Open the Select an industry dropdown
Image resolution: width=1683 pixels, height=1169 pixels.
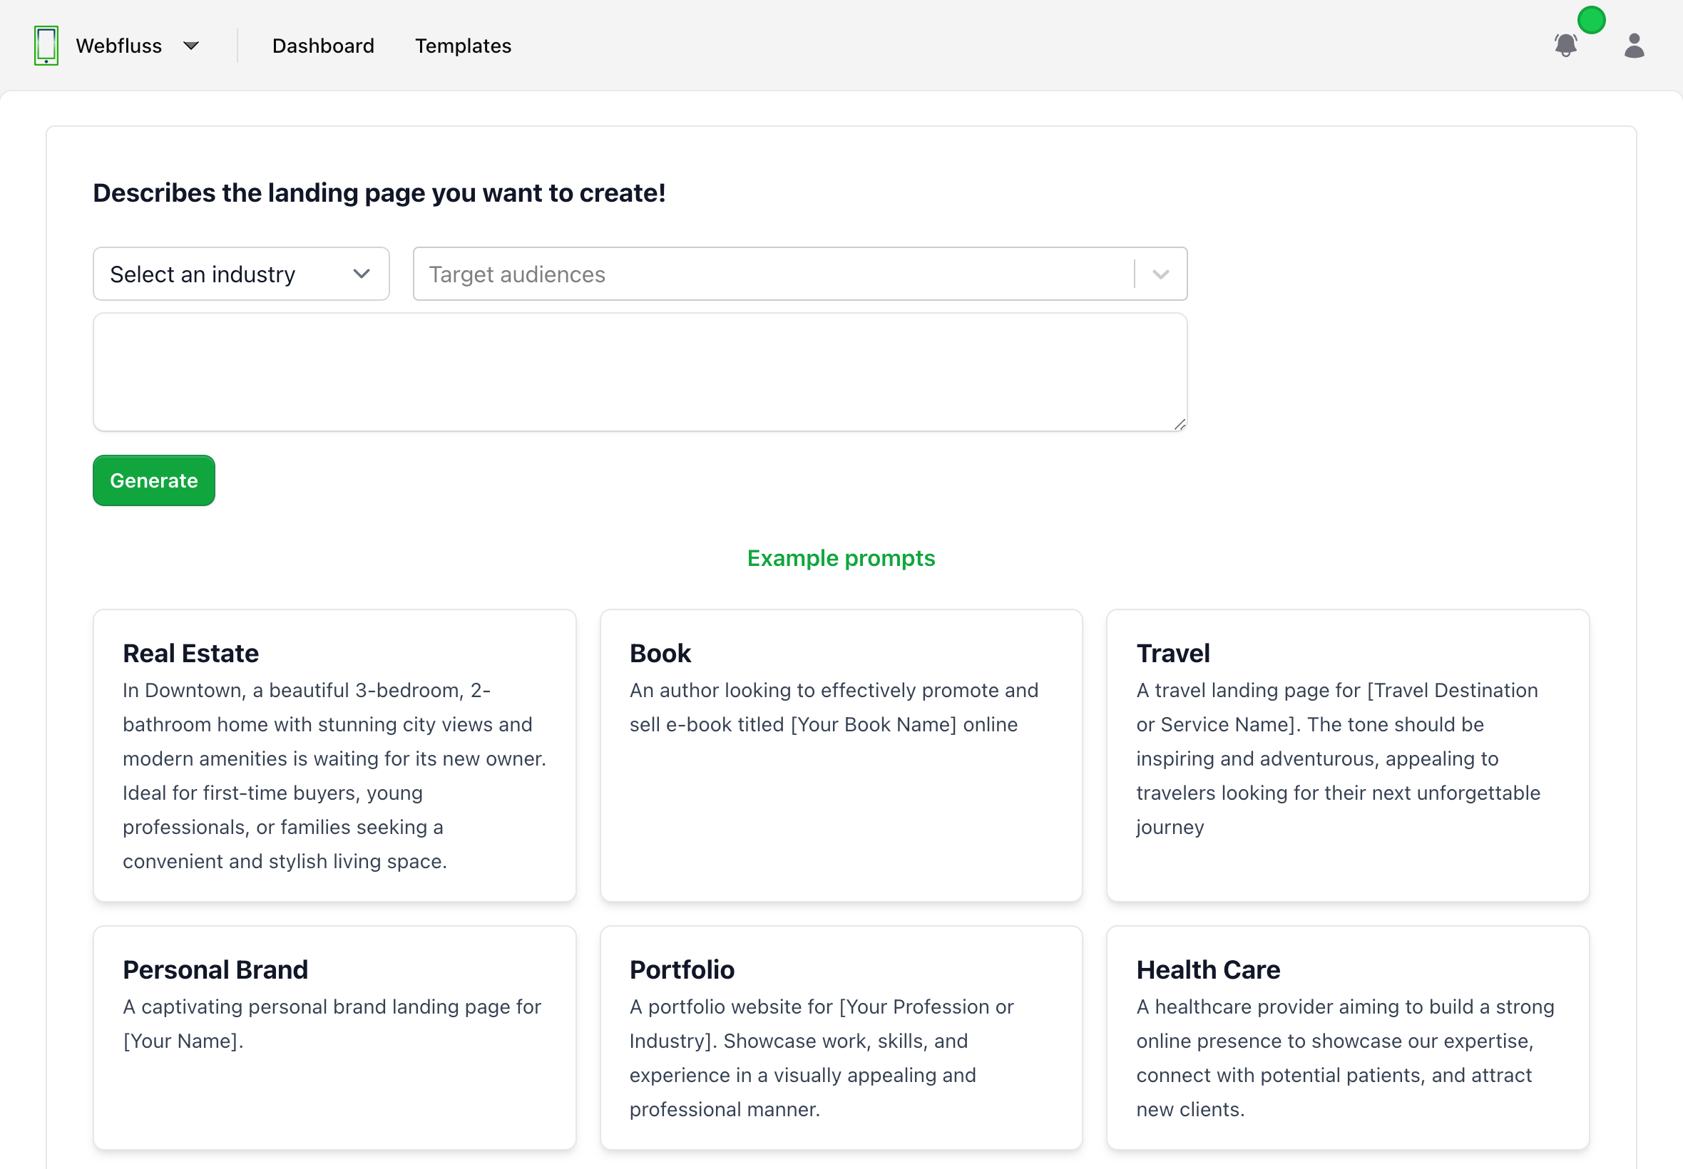(x=241, y=274)
